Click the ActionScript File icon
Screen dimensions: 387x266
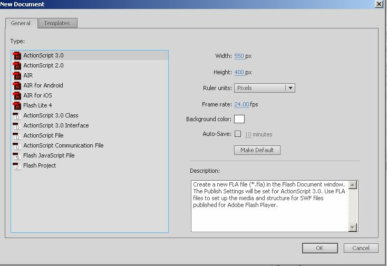[x=17, y=135]
